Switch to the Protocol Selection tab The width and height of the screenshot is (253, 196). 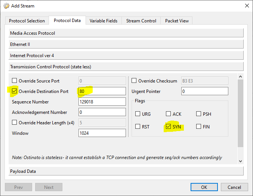[x=27, y=21]
